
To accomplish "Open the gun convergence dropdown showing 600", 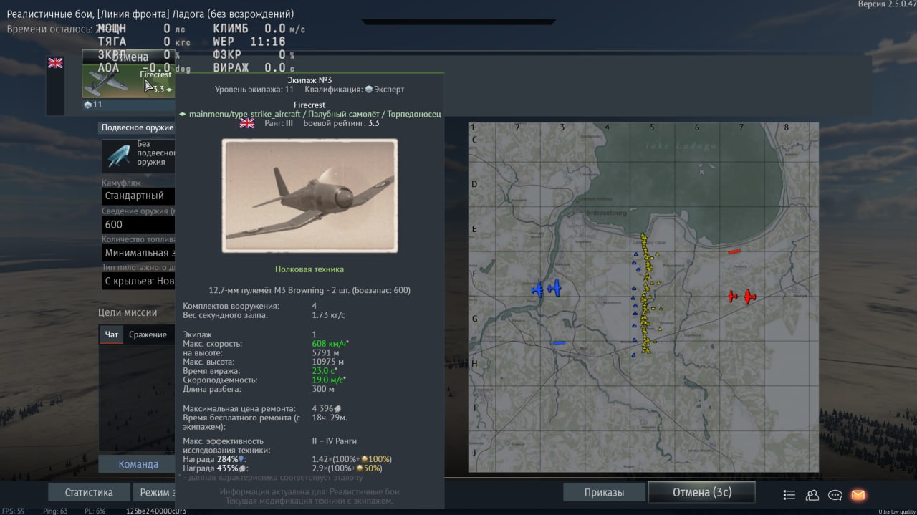I will point(138,224).
